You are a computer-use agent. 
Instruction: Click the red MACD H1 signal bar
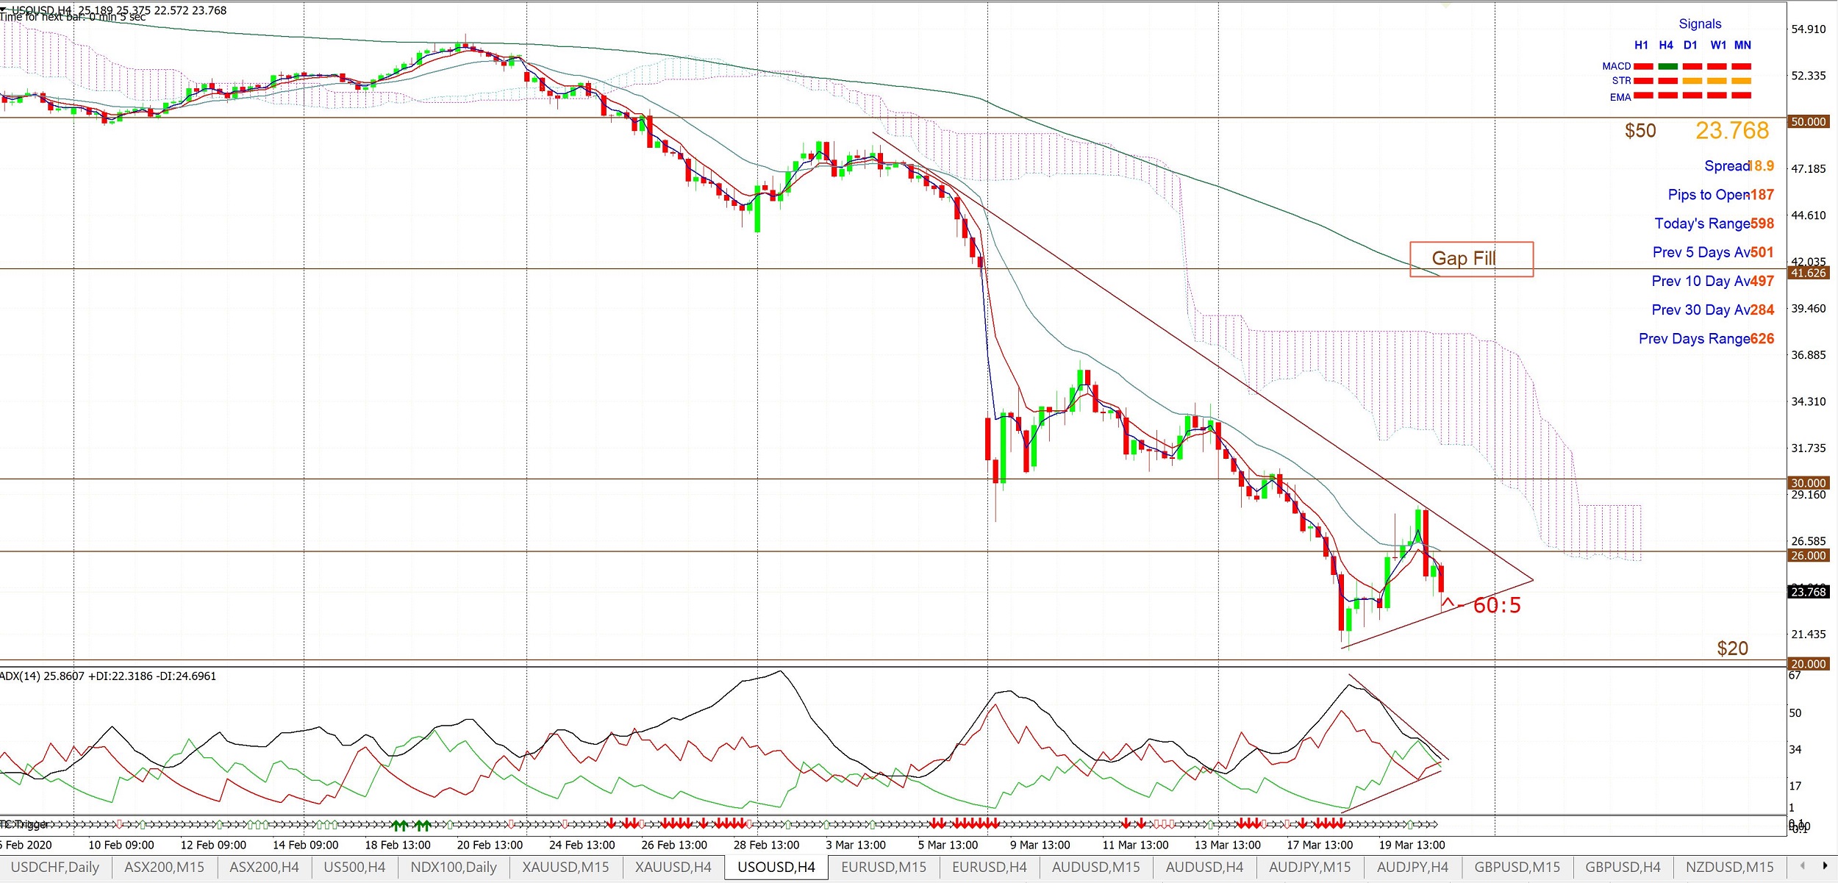point(1643,66)
